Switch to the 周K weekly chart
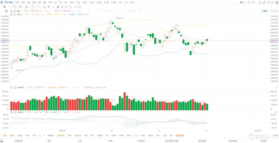Image resolution: width=279 pixels, height=143 pixels. pyautogui.click(x=34, y=2)
